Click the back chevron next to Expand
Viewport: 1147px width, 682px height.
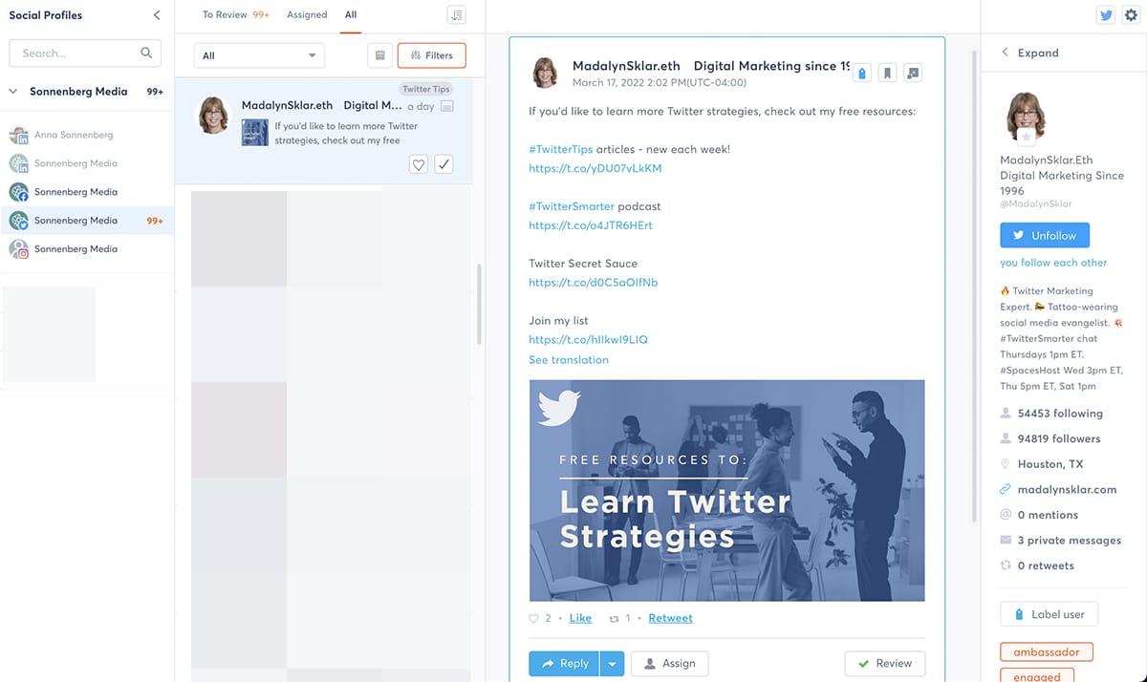click(1005, 53)
